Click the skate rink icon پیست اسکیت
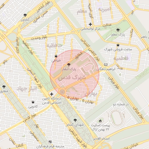This screenshot has height=149, width=149. [100, 121]
